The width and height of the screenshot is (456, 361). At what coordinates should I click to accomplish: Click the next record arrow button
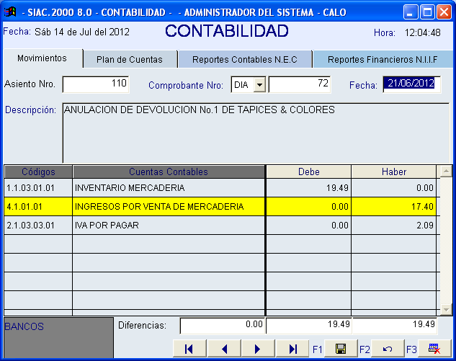(x=258, y=349)
